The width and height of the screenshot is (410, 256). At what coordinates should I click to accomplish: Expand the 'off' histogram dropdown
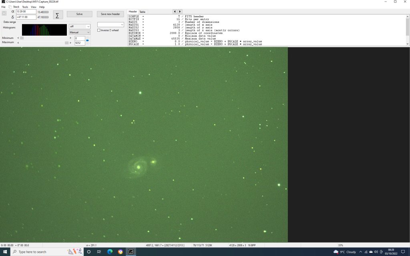click(80, 26)
